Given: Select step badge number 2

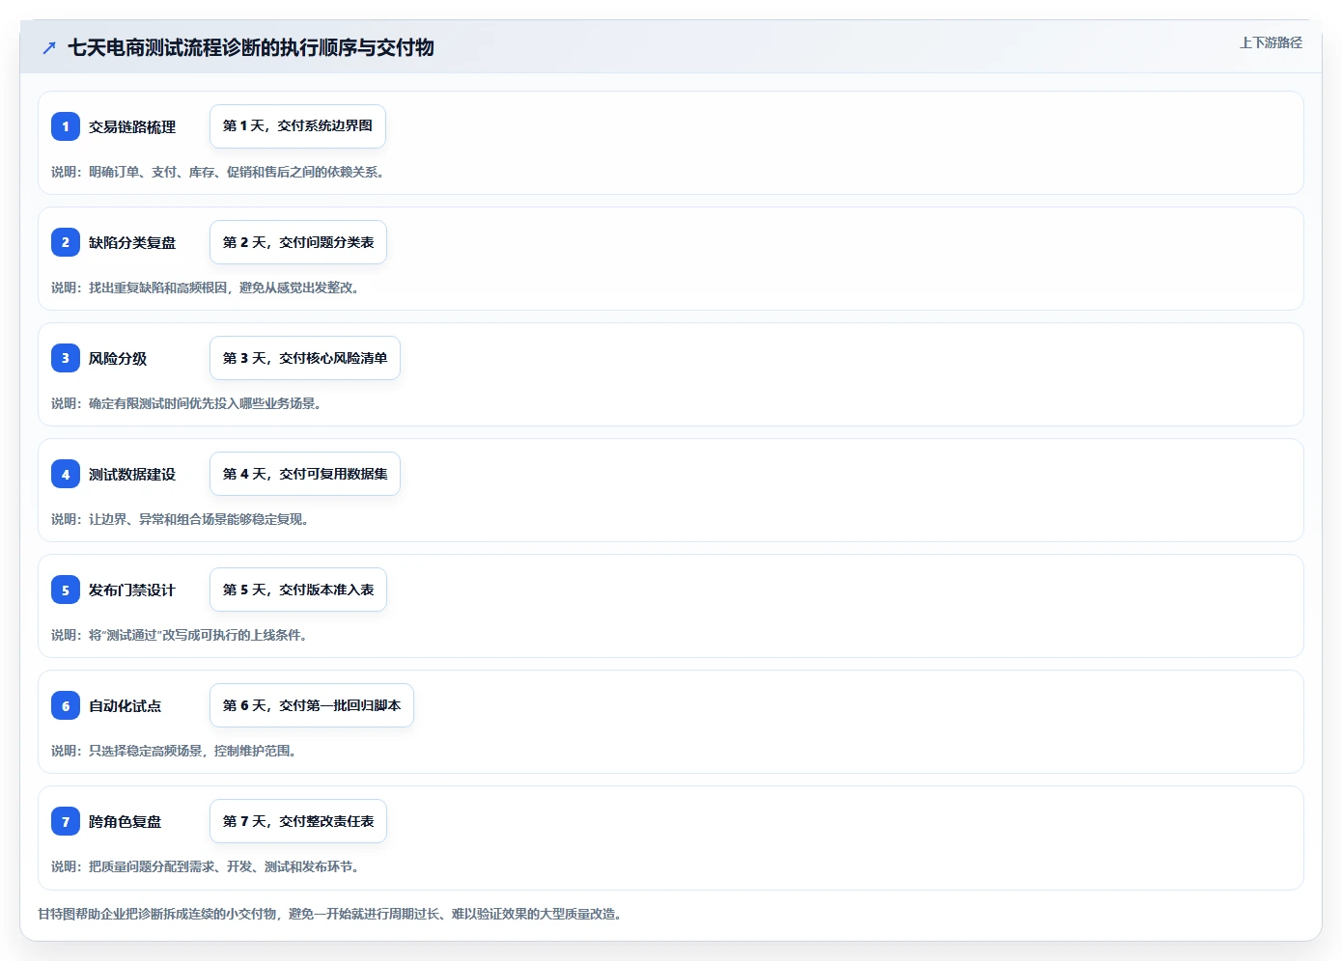Looking at the screenshot, I should (66, 242).
